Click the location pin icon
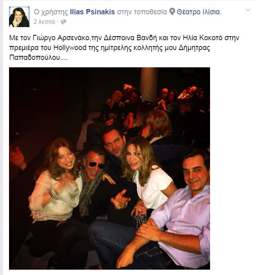 (172, 12)
